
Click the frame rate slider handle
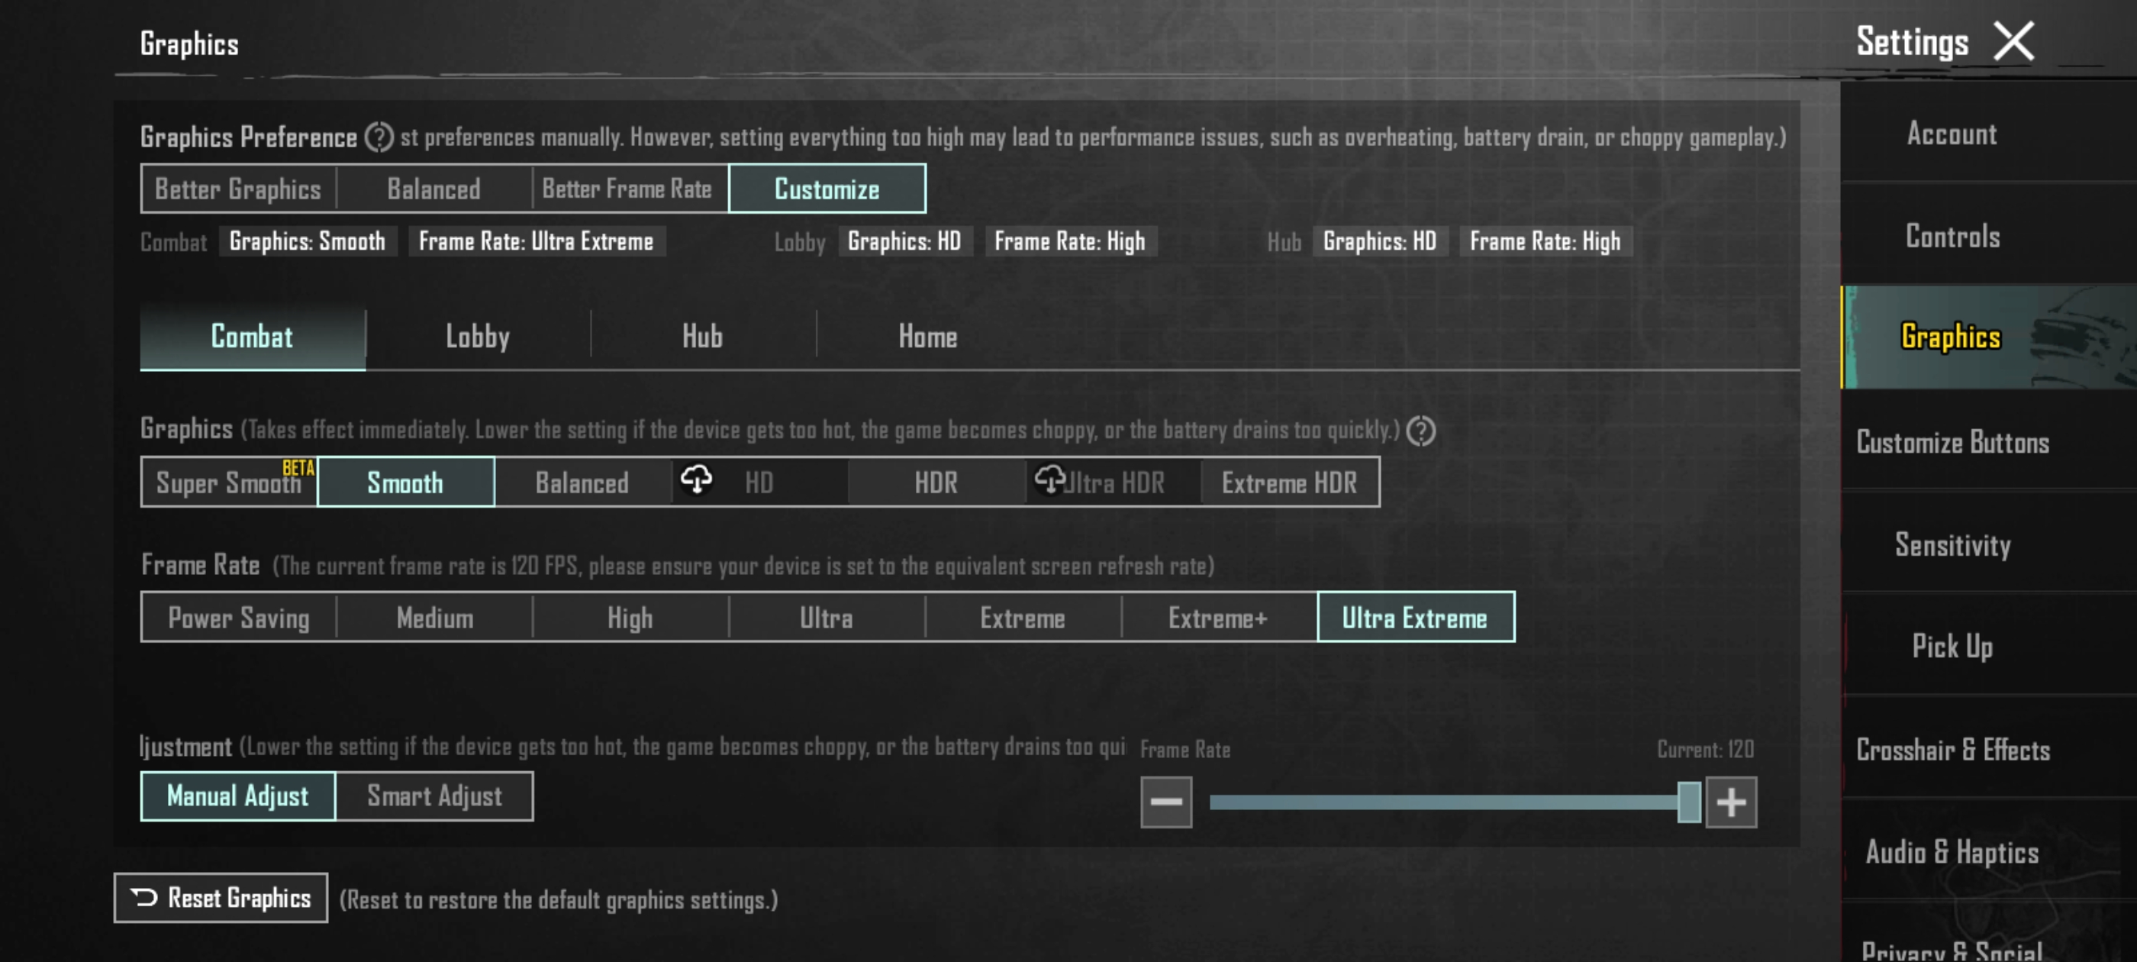pyautogui.click(x=1688, y=802)
